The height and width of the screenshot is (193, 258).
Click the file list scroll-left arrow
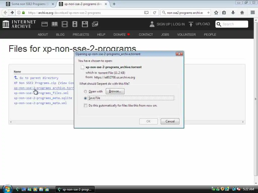coord(11,122)
